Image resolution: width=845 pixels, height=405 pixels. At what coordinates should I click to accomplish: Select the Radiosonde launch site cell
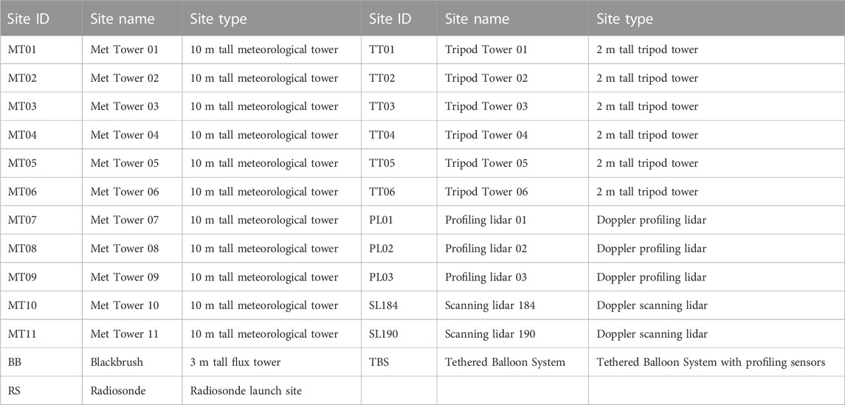[x=271, y=390]
